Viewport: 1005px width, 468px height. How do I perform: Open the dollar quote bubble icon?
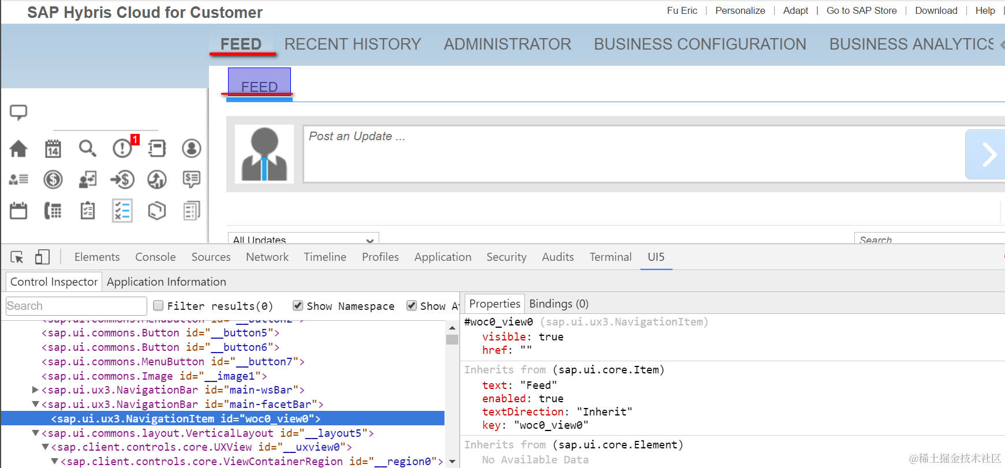click(192, 179)
